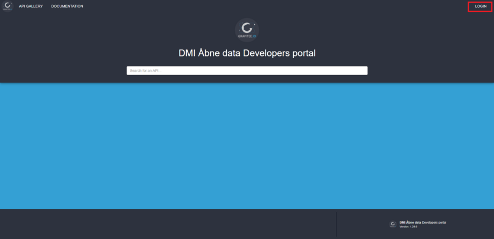Click the empty left section of the footer
This screenshot has height=239, width=494.
(x=165, y=224)
